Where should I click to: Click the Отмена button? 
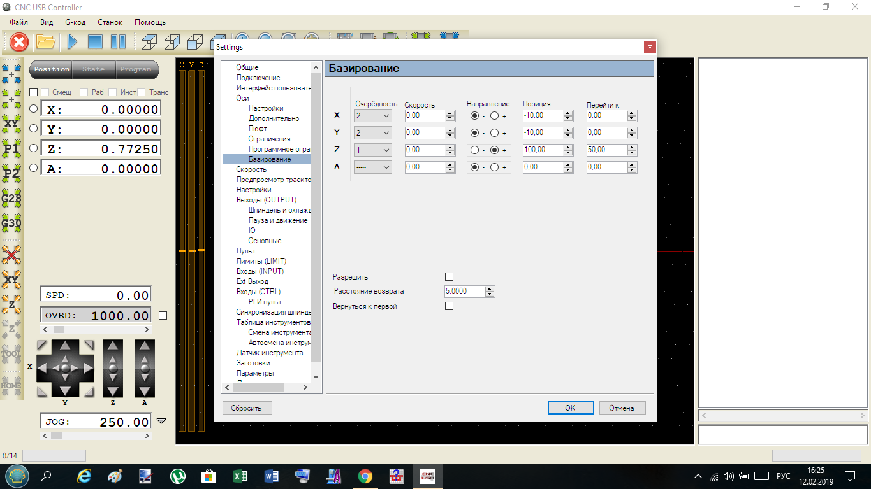[622, 407]
